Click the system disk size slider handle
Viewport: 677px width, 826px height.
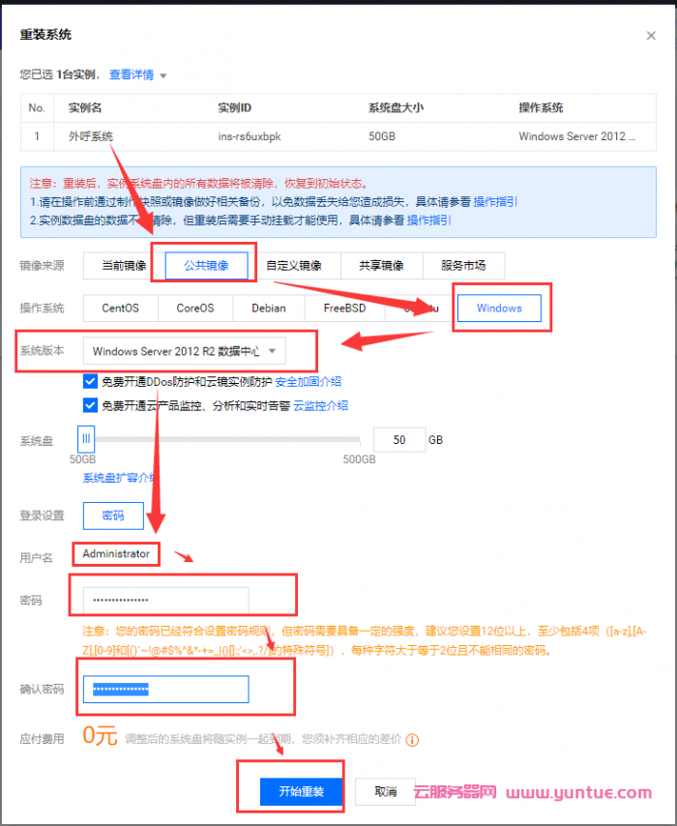click(x=86, y=439)
